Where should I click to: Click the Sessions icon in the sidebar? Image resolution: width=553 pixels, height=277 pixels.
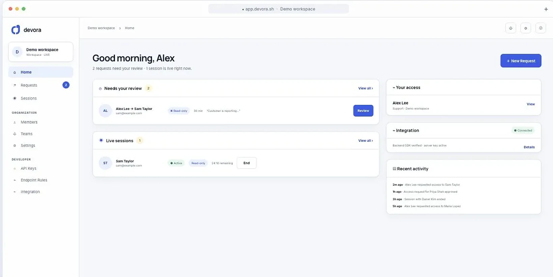click(14, 98)
